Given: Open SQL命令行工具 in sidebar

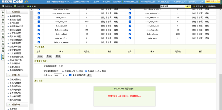Looking at the screenshot, I should pyautogui.click(x=16, y=60).
